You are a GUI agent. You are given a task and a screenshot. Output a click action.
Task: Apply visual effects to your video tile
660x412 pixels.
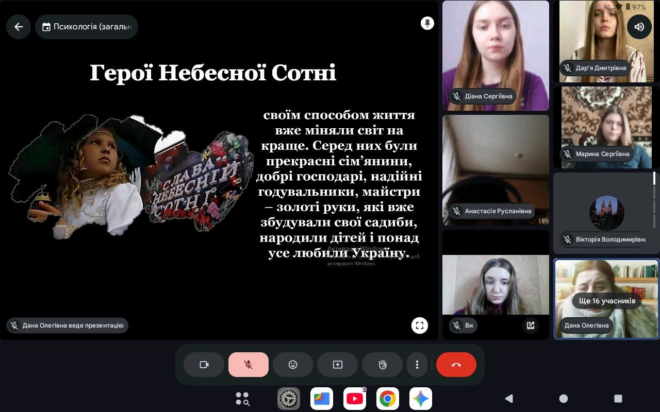click(x=531, y=325)
